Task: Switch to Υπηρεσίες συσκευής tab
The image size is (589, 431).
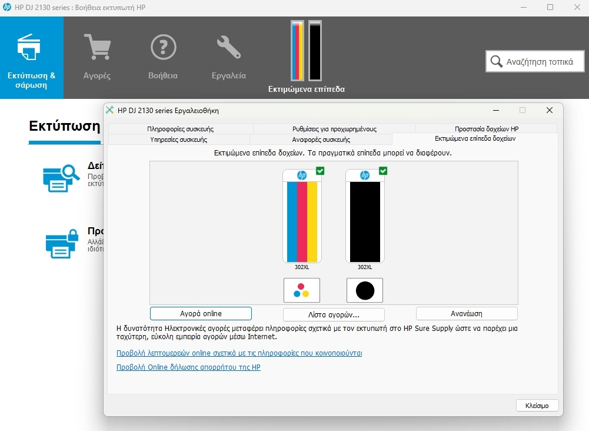Action: 179,140
